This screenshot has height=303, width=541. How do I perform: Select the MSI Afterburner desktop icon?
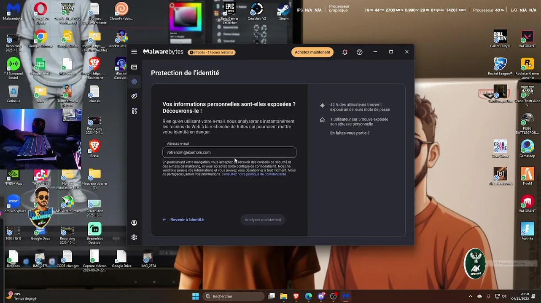coord(67,204)
